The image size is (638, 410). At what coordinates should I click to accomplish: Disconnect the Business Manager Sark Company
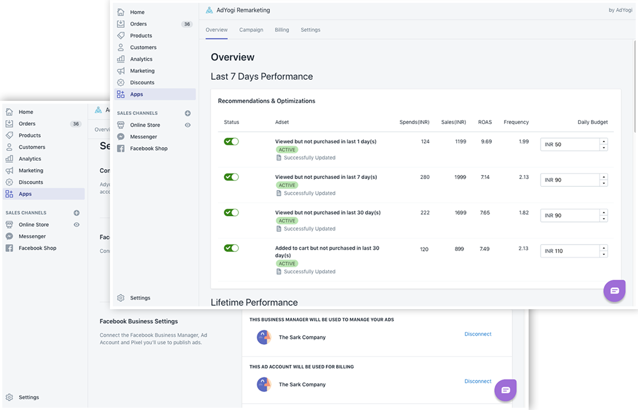point(478,334)
